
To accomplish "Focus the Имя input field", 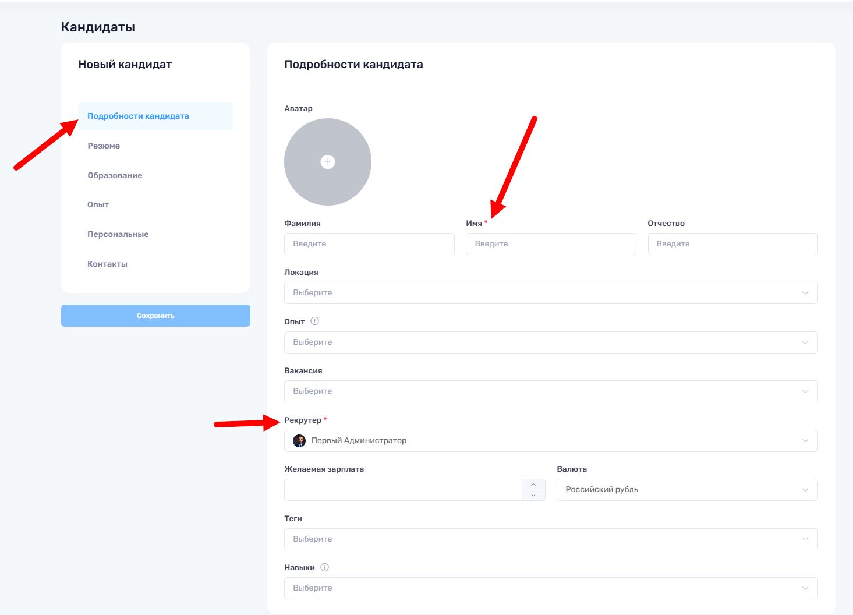I will pyautogui.click(x=550, y=244).
